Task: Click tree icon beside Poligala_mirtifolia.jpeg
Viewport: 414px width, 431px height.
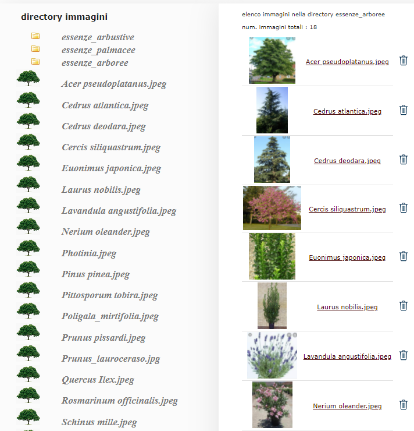Action: (x=28, y=310)
